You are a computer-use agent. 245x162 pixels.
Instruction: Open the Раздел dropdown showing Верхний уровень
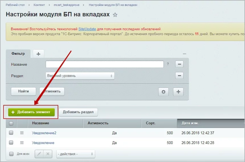(x=80, y=76)
